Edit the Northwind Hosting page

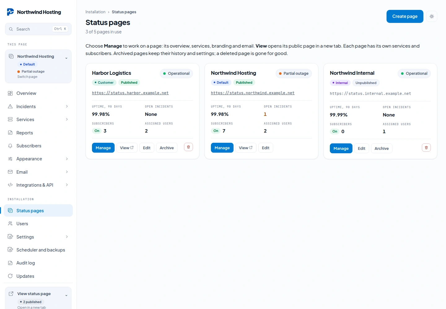266,148
